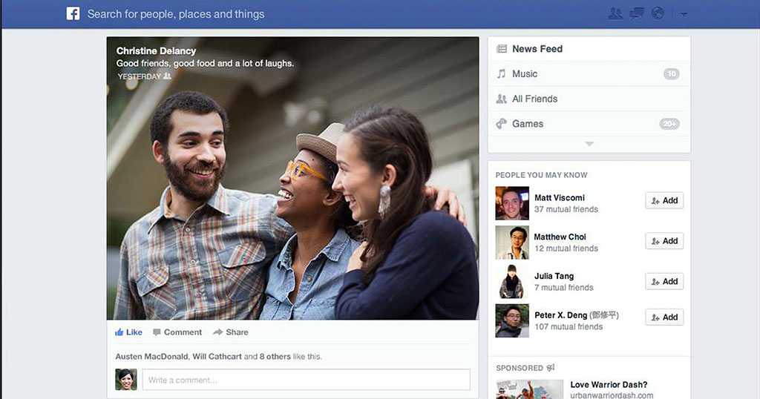Screen dimensions: 760x399
Task: Open Music in the sidebar
Action: click(525, 74)
